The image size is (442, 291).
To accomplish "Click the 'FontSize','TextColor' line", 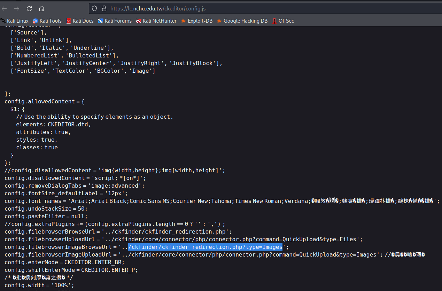I will tap(83, 71).
